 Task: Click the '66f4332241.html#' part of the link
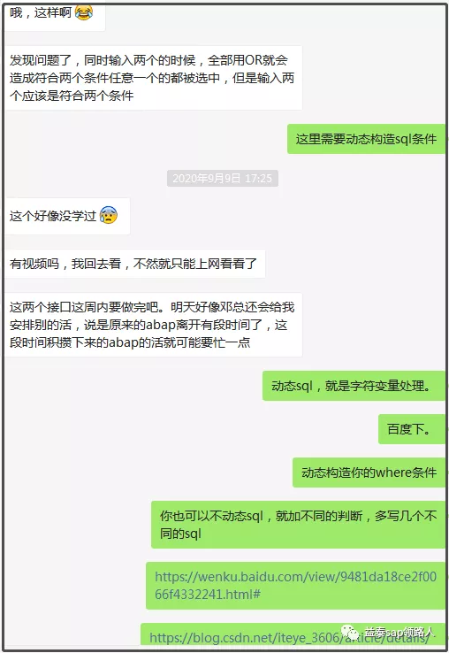click(x=208, y=594)
